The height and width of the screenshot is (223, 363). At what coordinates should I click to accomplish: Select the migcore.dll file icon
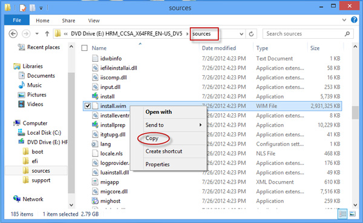95,191
